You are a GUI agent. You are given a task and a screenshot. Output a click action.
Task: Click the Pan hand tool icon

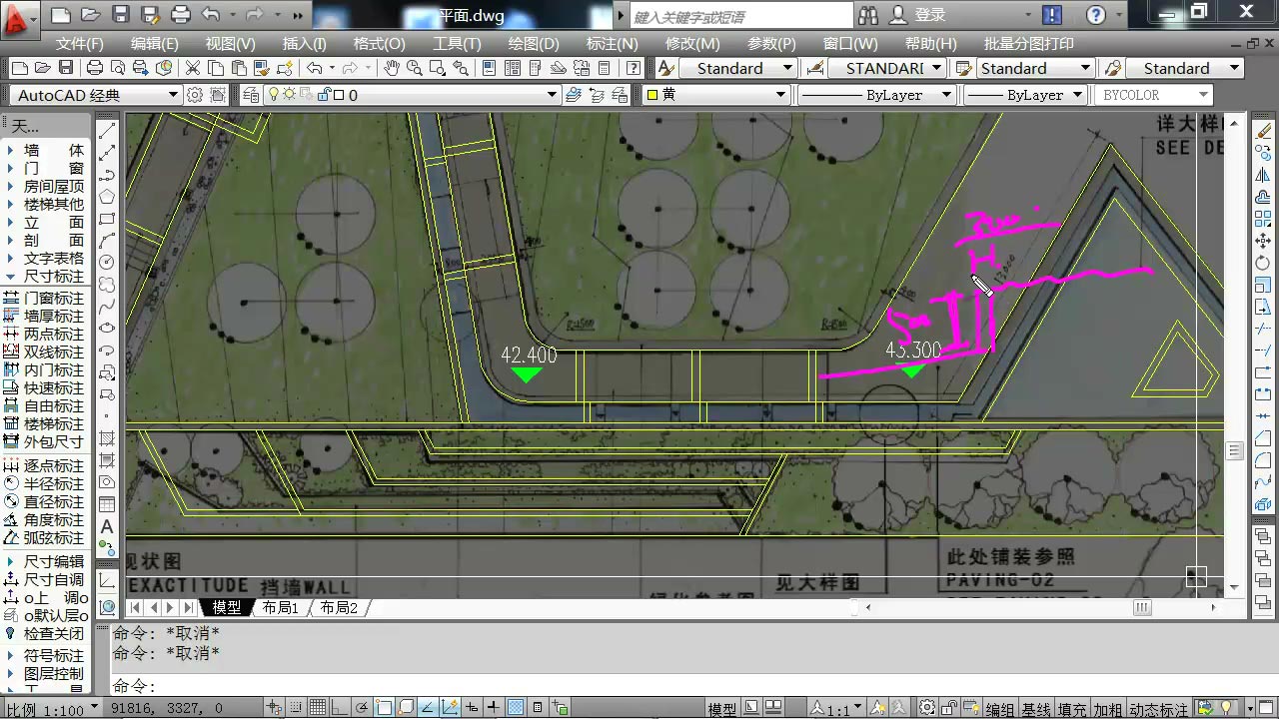point(391,68)
